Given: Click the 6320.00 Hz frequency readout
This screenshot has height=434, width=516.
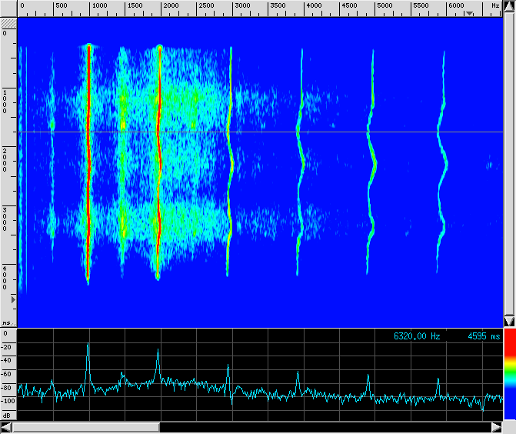Looking at the screenshot, I should (x=417, y=336).
